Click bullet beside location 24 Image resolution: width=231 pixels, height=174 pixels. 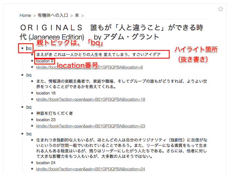[32, 163]
